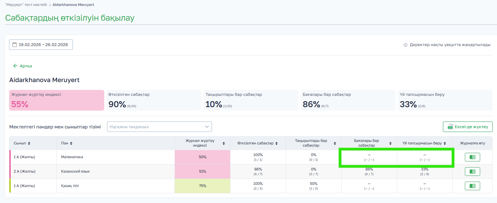This screenshot has height=203, width=497.
Task: Sort by Өткізілген сабақтар column
Action: (276, 143)
